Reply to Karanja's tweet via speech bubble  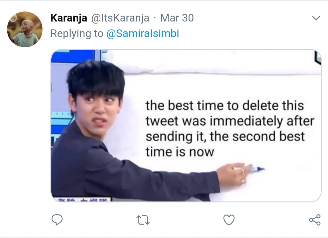[57, 219]
